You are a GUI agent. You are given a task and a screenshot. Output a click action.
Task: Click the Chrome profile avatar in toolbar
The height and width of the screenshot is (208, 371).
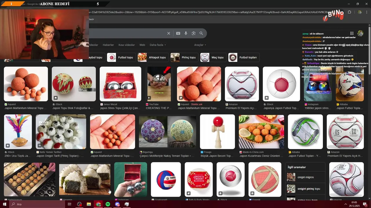360,12
